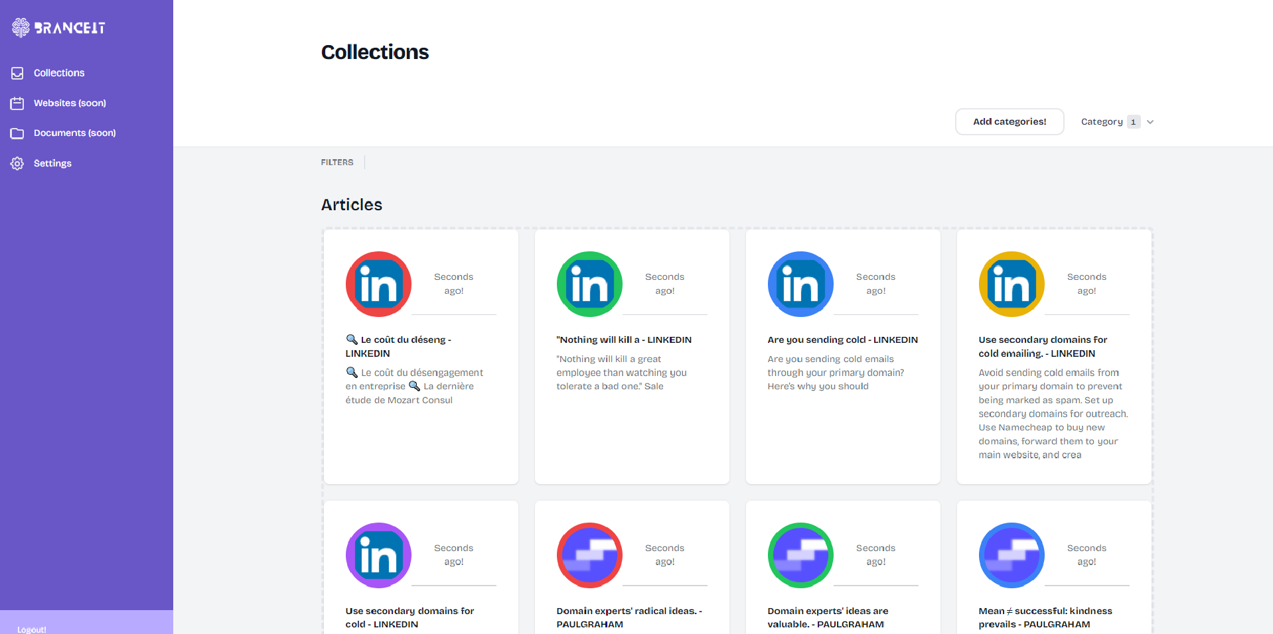Screen dimensions: 1273x634
Task: Click description "Are you sending cold emails through"
Action: point(836,373)
